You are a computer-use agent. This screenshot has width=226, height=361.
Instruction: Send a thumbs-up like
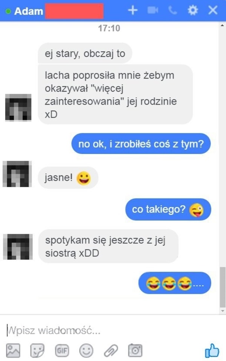212,350
